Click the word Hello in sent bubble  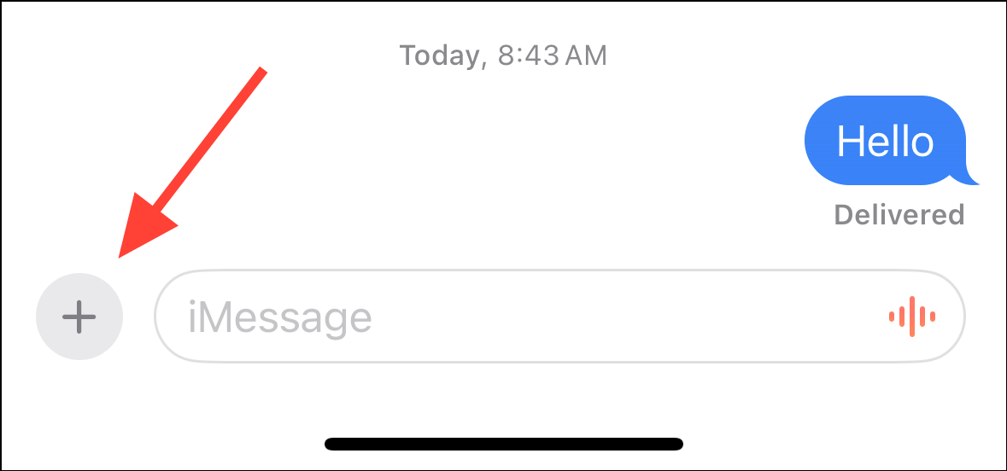pos(886,141)
